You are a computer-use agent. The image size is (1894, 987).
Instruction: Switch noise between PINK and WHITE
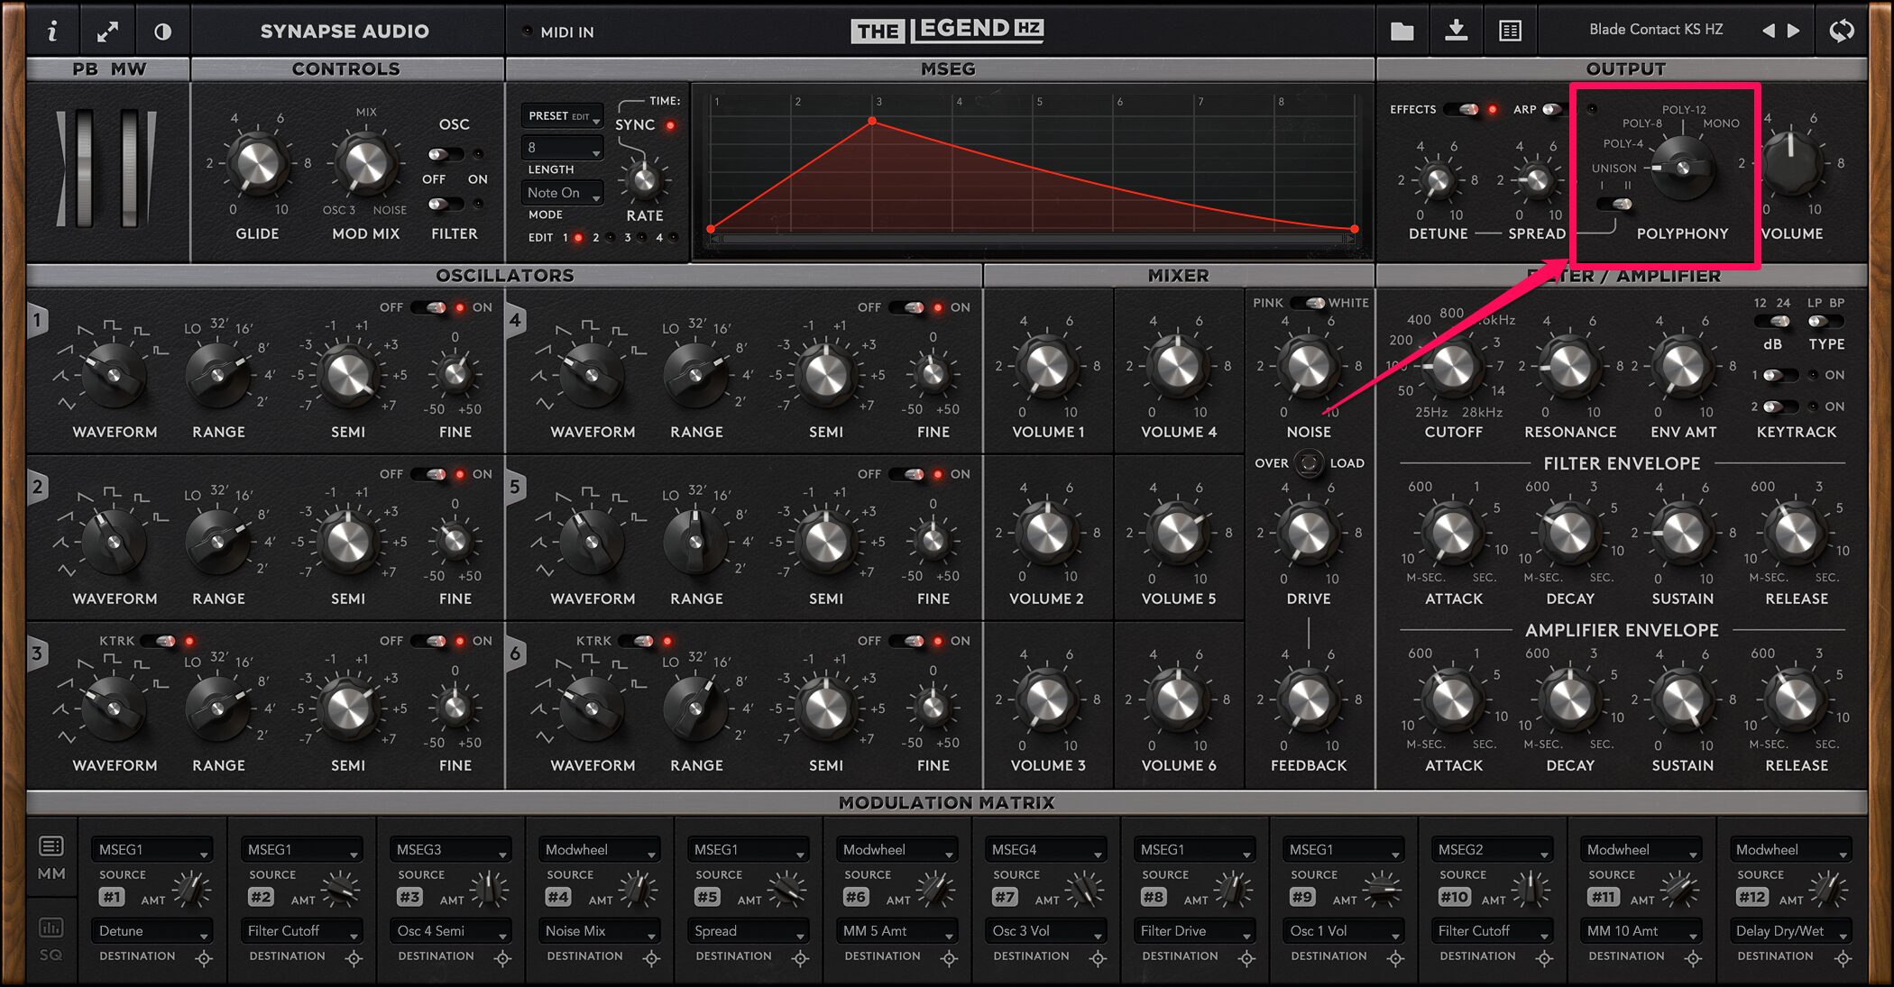coord(1308,303)
